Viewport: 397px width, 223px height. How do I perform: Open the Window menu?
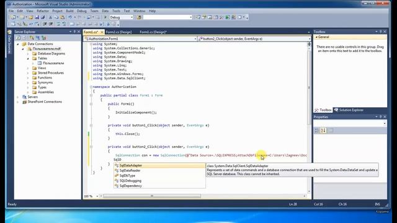[x=139, y=11]
